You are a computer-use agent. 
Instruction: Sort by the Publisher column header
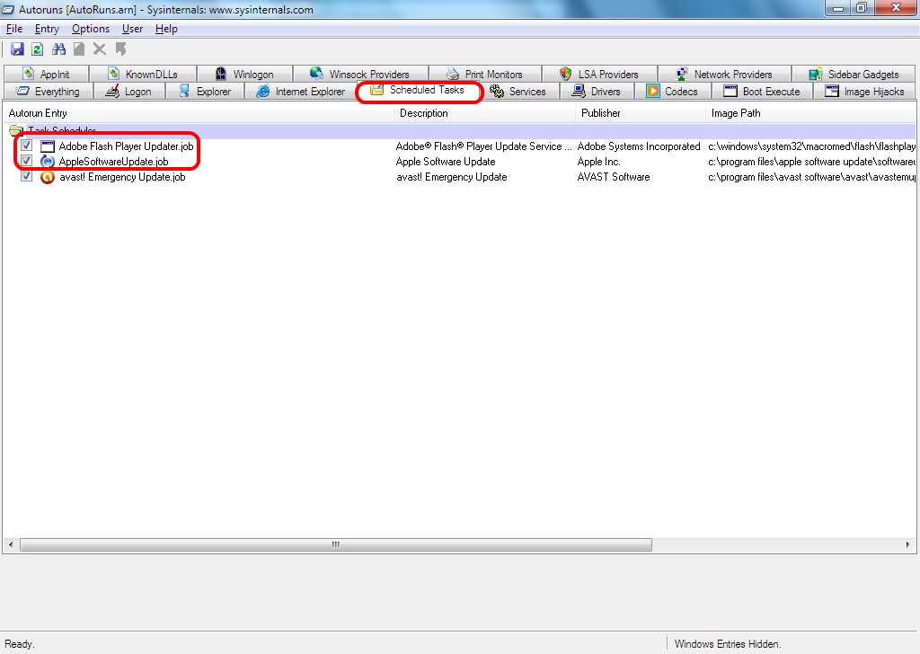point(641,113)
